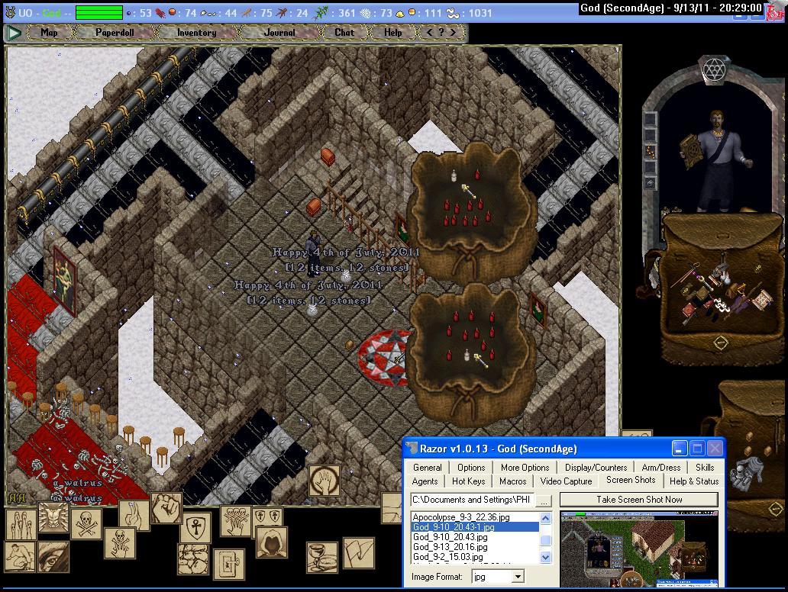
Task: Click the green play arrow on menu bar
Action: (14, 33)
